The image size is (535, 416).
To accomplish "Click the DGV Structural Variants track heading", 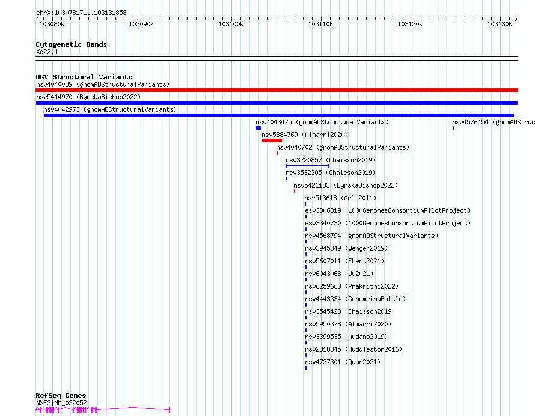I will tap(84, 77).
